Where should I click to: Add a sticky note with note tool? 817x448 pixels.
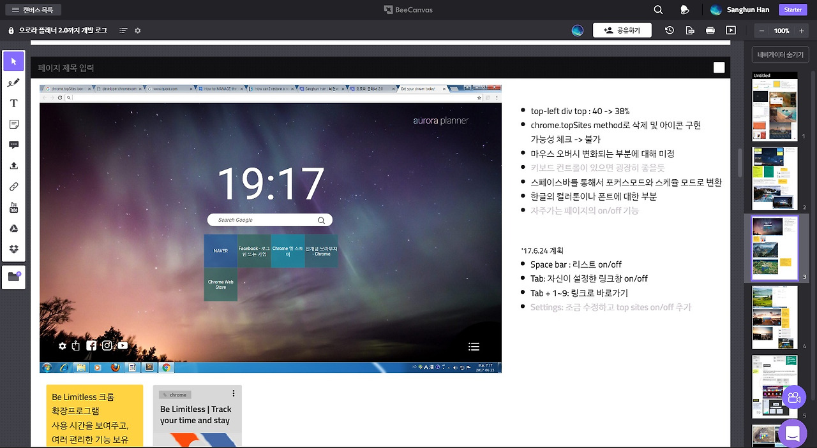[13, 124]
